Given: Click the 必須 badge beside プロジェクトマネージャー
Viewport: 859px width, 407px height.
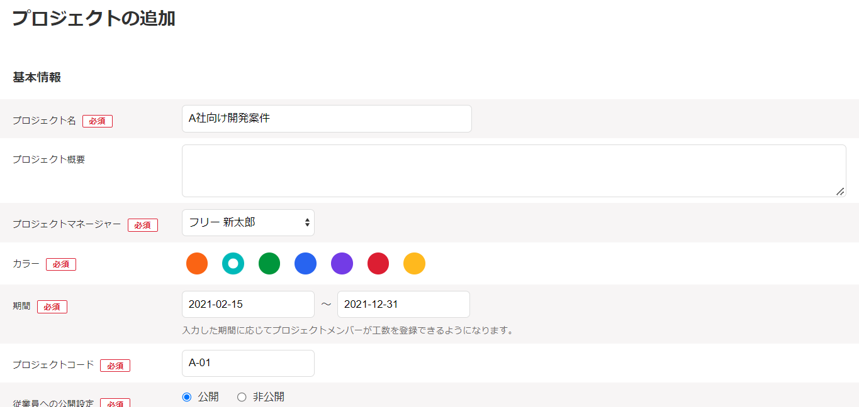Looking at the screenshot, I should pyautogui.click(x=143, y=225).
